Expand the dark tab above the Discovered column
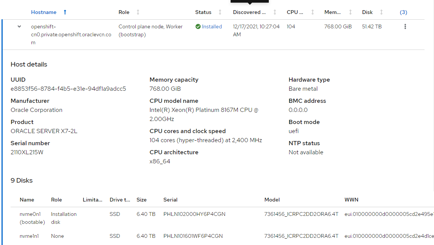 (249, 2)
